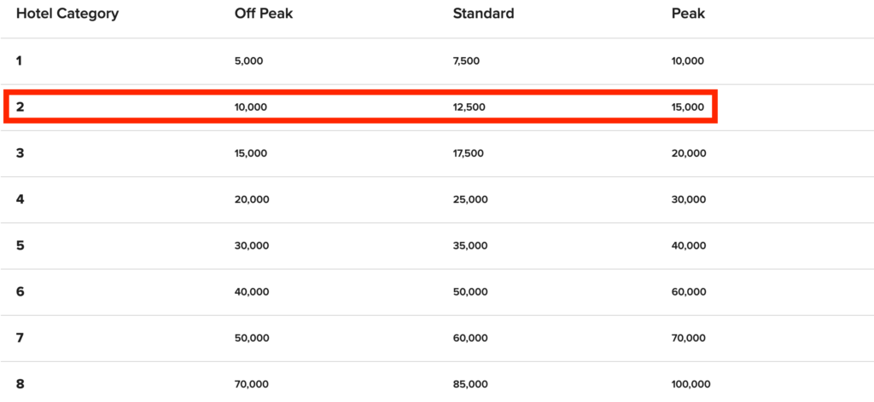Click the 100,000 peak value
This screenshot has height=402, width=874.
691,384
